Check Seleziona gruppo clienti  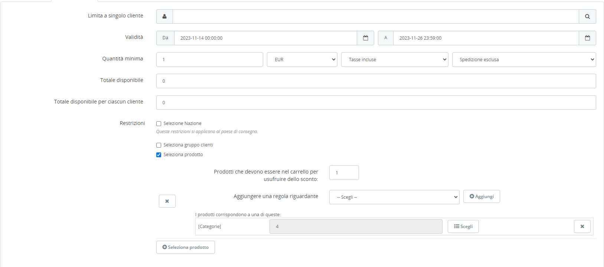[x=159, y=145]
